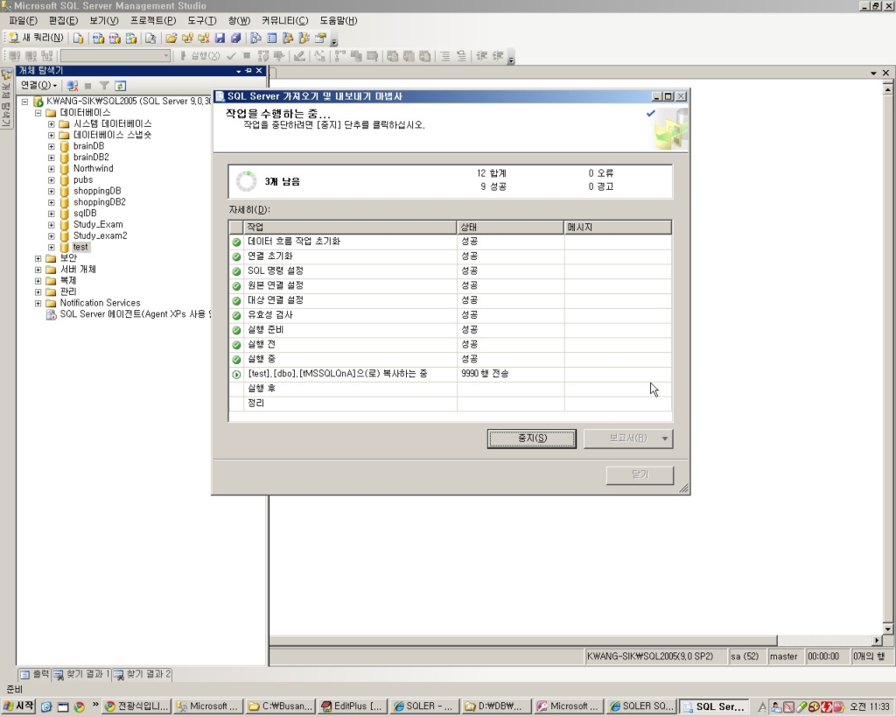Click Object Explorer toolbar icon

point(288,39)
